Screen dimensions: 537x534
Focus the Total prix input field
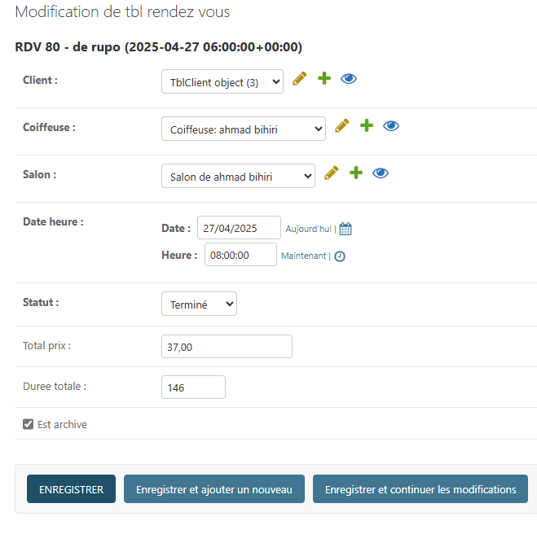(x=227, y=347)
